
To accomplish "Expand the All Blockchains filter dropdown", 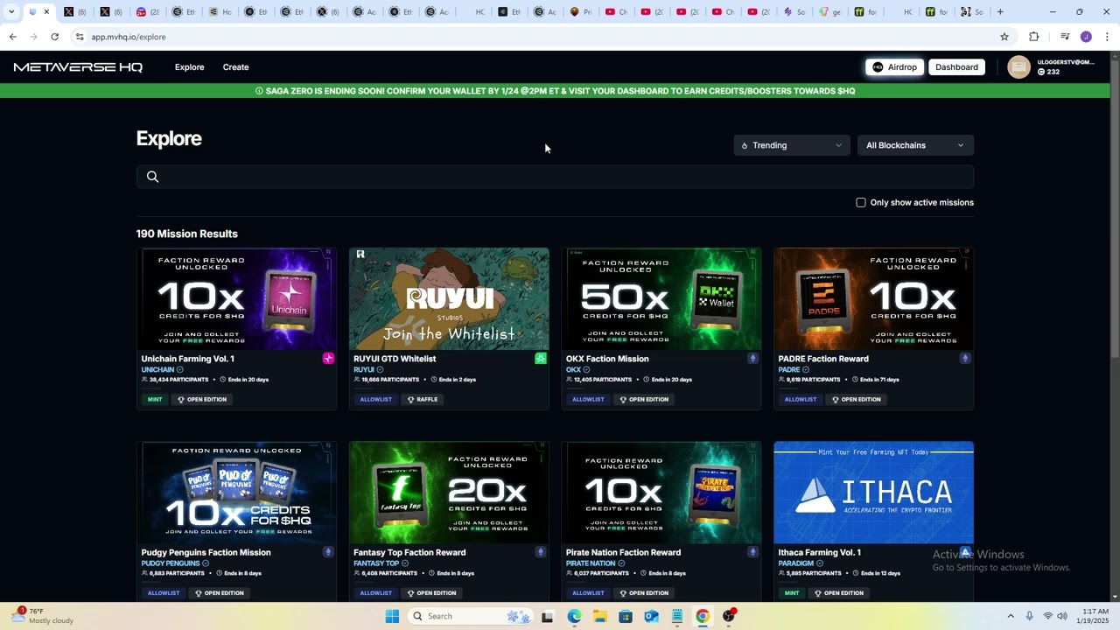I will [915, 145].
